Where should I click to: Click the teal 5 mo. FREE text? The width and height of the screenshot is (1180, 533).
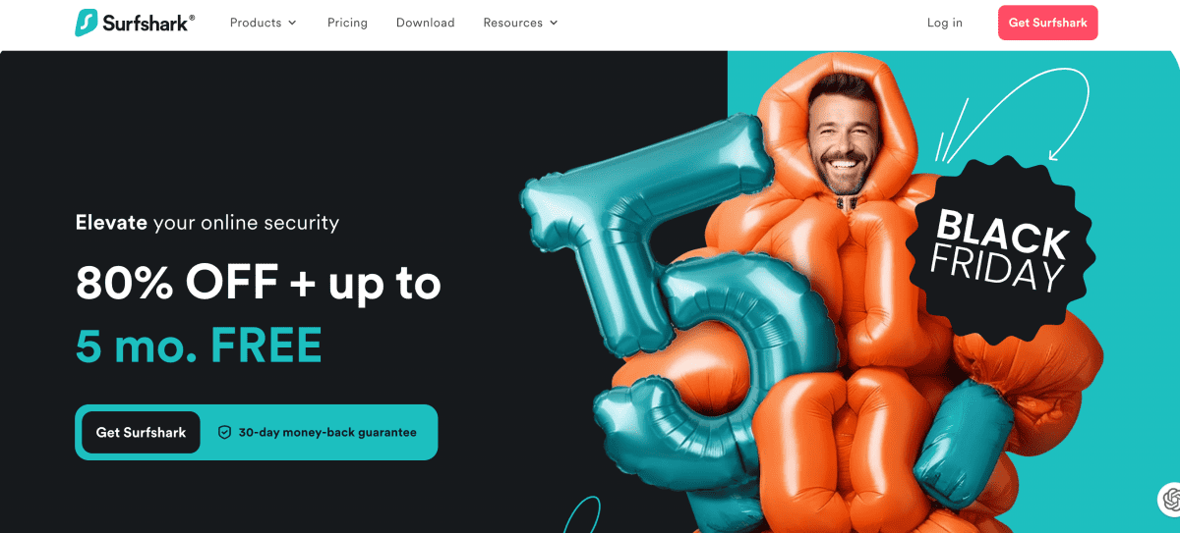[199, 345]
